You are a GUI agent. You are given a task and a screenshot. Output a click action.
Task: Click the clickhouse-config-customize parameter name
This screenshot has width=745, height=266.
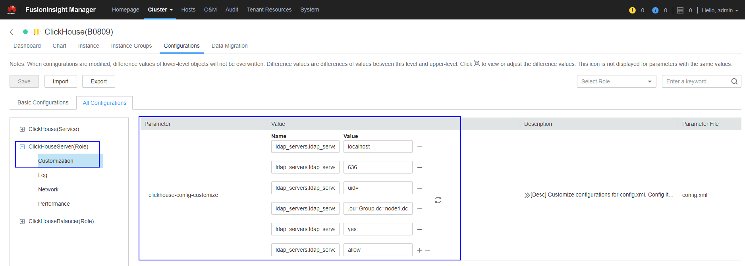point(183,195)
